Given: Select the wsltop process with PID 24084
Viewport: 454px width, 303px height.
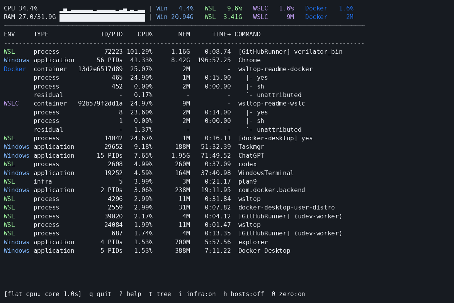Looking at the screenshot, I should (132, 225).
